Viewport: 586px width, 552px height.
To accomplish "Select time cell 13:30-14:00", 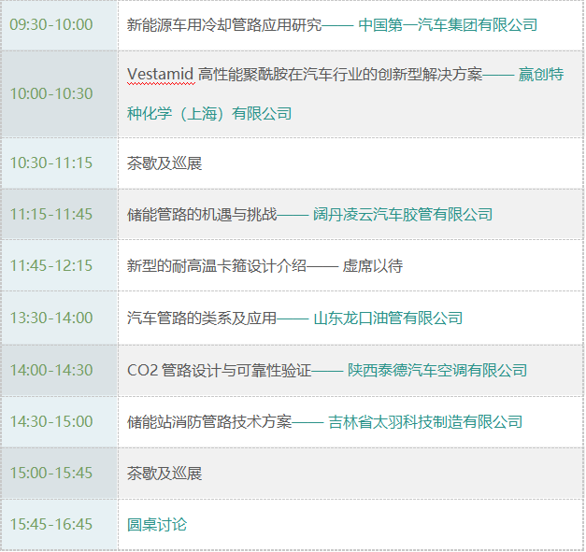I will tap(60, 318).
